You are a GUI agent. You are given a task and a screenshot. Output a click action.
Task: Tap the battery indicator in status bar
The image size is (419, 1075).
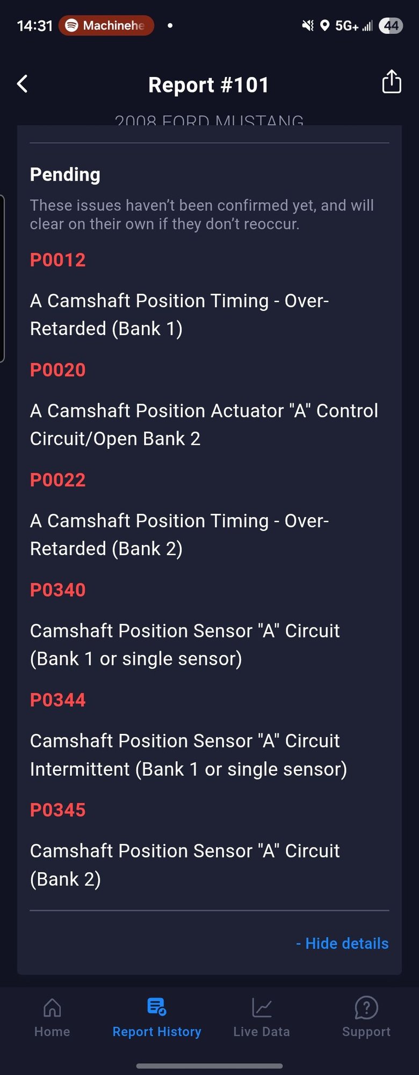pos(391,25)
